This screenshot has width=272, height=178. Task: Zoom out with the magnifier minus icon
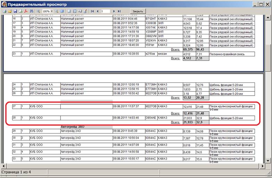[57, 11]
